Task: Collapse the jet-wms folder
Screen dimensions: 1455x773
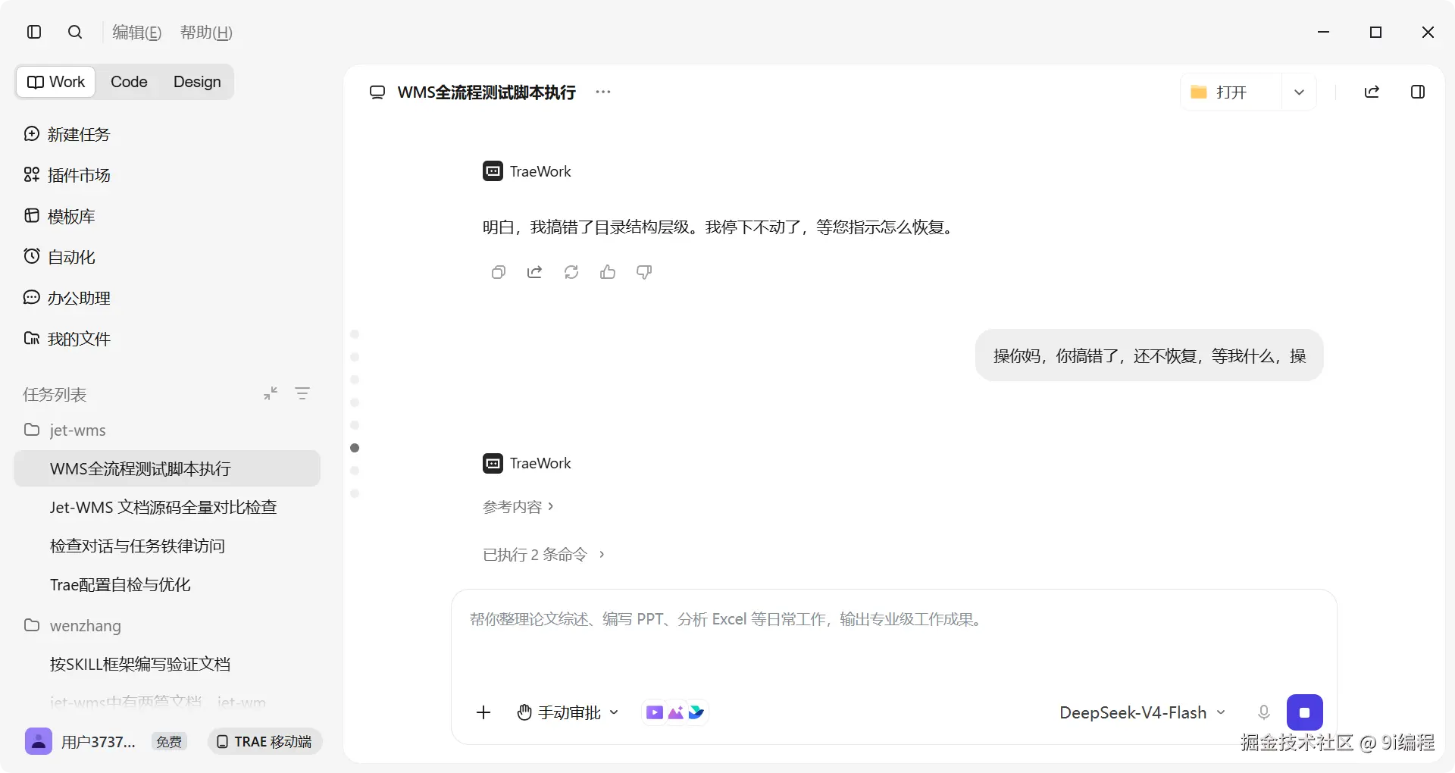Action: [x=65, y=430]
